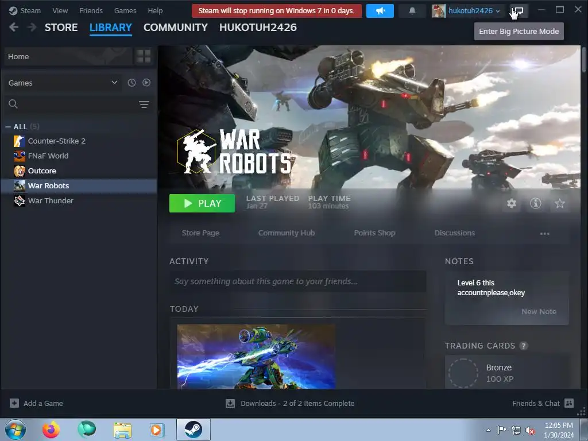Open the Discussions link

coord(455,233)
